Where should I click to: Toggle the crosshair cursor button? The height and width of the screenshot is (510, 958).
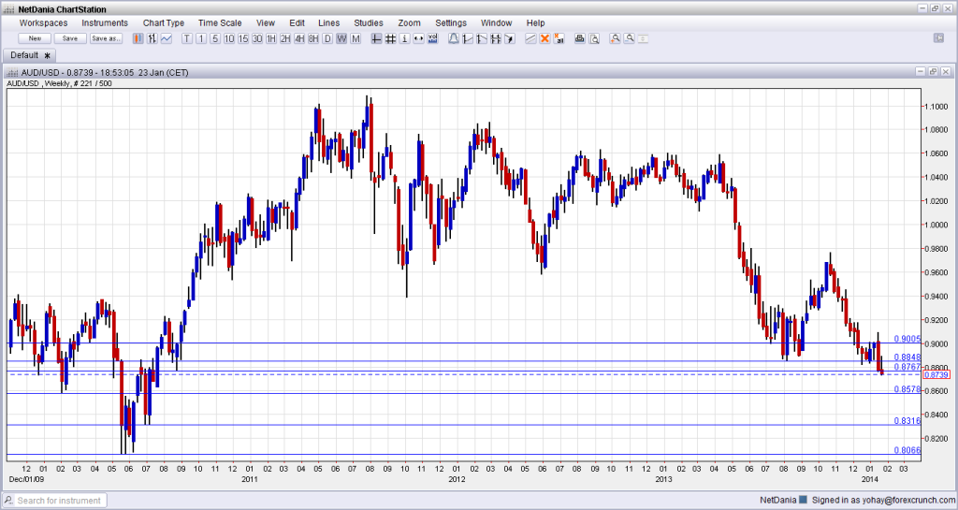click(376, 38)
